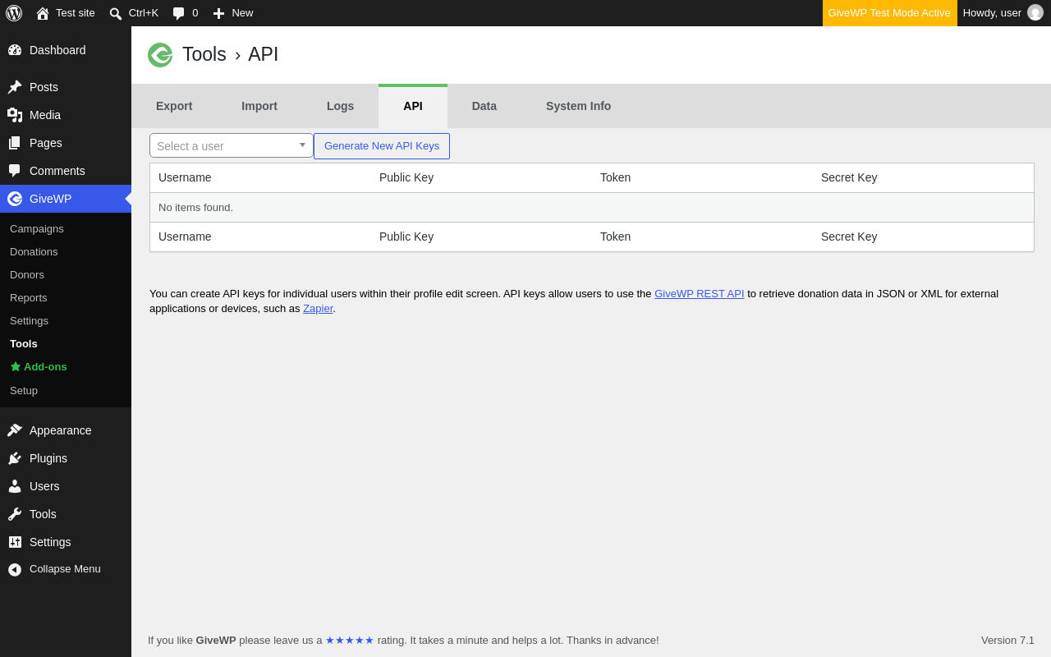Open the System Info tab
The height and width of the screenshot is (657, 1051).
coord(578,106)
